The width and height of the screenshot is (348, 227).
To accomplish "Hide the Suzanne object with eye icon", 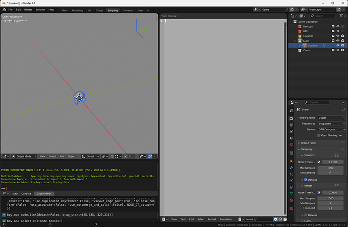I will click(x=338, y=45).
